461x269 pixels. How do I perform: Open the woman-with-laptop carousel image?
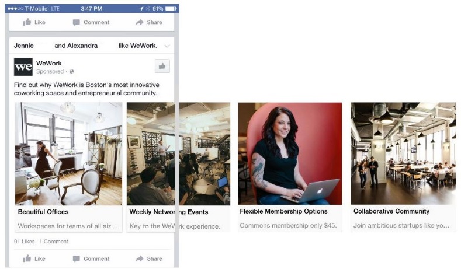click(290, 153)
